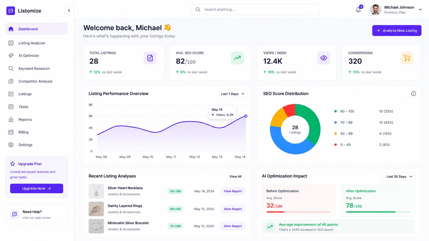Click the Views / Week eye icon

324,58
